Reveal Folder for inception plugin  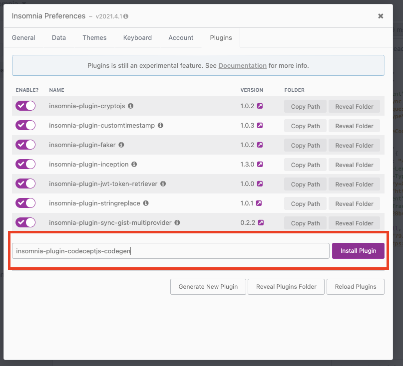coord(354,165)
